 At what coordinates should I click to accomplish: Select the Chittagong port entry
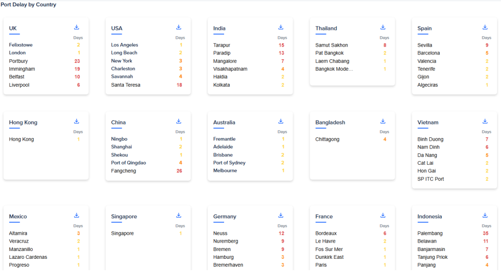pos(328,140)
